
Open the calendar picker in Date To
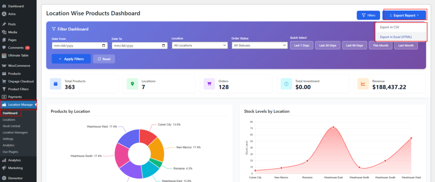[164, 45]
